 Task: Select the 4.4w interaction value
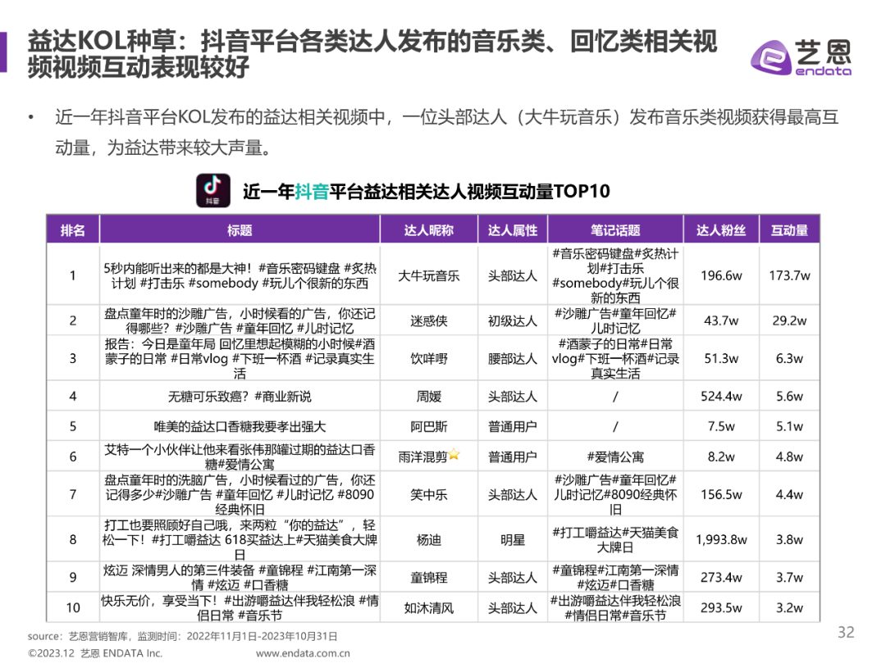click(789, 494)
